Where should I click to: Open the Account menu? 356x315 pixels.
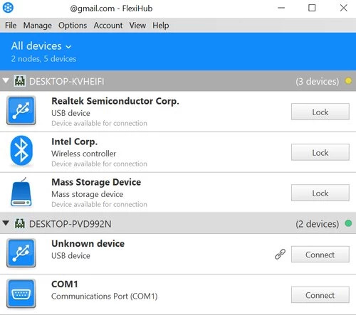click(108, 26)
